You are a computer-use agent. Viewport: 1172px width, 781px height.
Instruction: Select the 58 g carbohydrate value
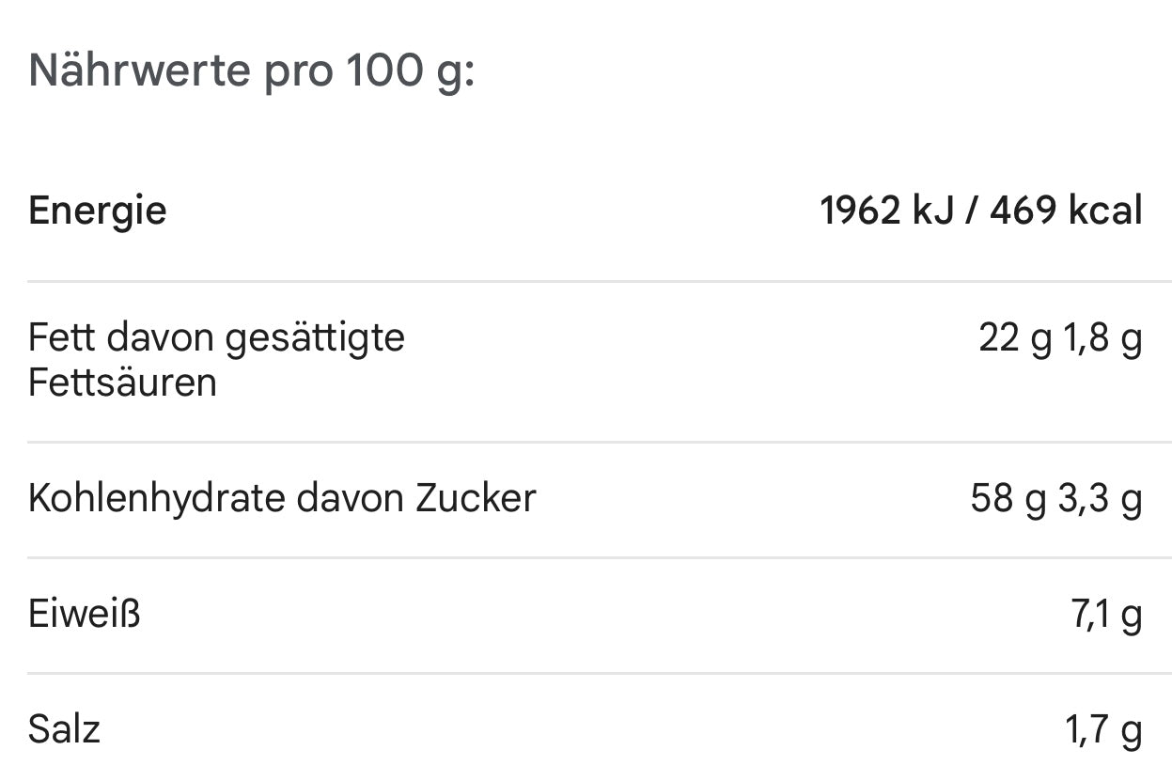(x=1008, y=498)
